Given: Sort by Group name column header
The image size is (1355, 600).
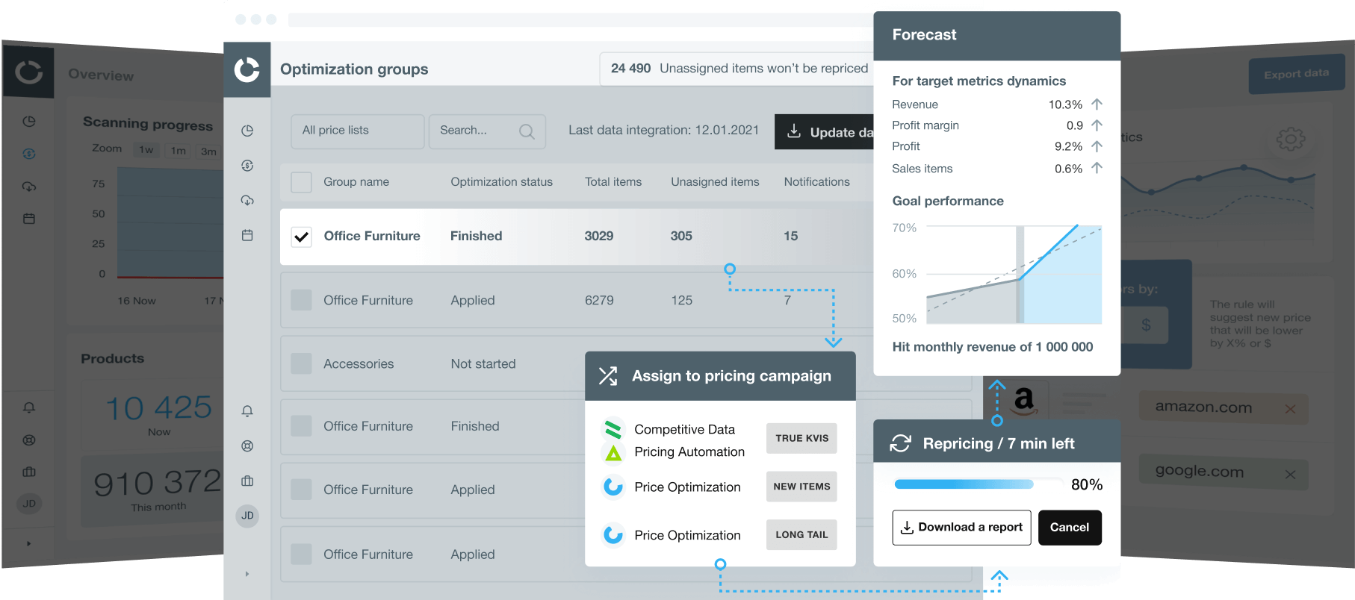Looking at the screenshot, I should coord(356,182).
